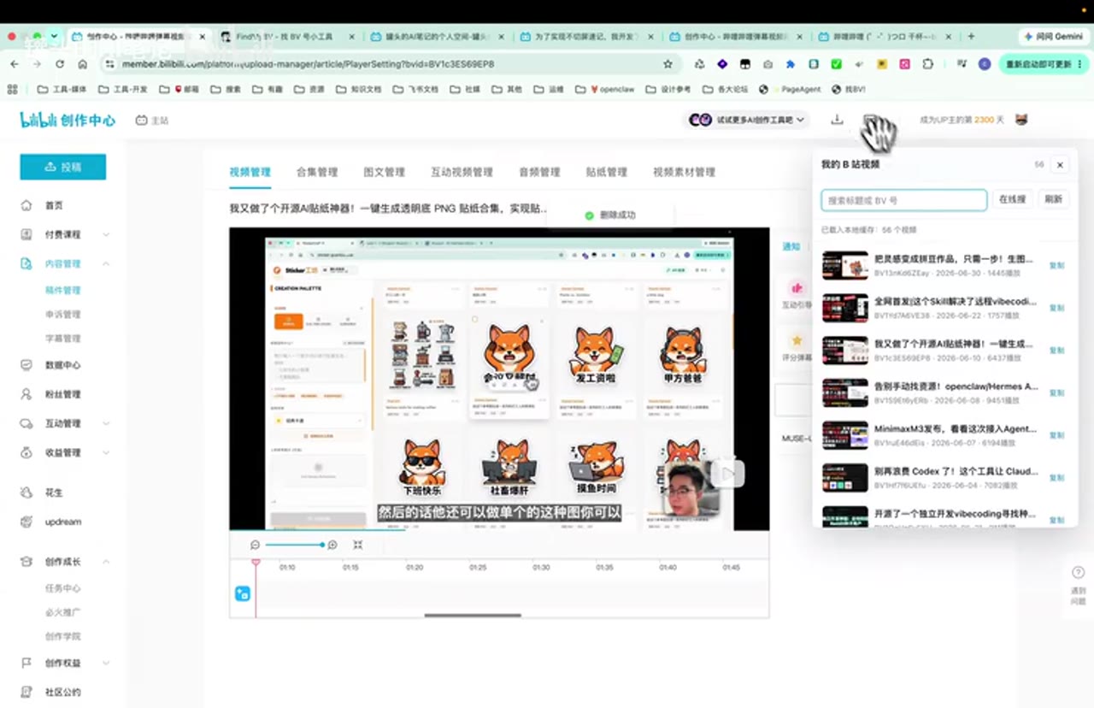Screen dimensions: 1094x708
Task: Click the 付费课程 sidebar icon
Action: click(26, 234)
